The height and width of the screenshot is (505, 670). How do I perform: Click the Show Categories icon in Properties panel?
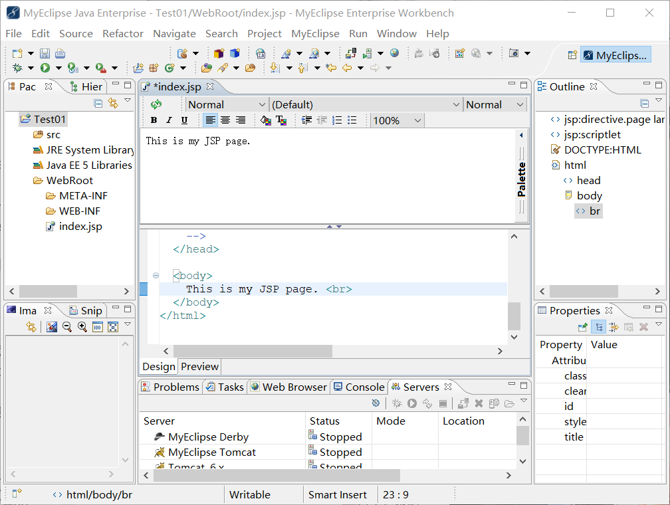coord(599,328)
